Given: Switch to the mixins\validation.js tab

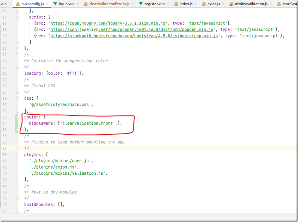Looking at the screenshot, I should [x=251, y=4].
